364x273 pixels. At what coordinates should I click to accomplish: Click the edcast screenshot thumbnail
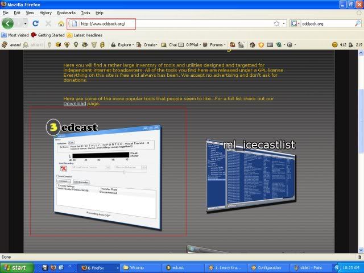coord(107,176)
